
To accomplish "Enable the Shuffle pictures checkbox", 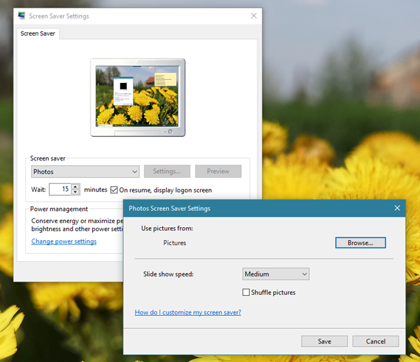I will (246, 293).
